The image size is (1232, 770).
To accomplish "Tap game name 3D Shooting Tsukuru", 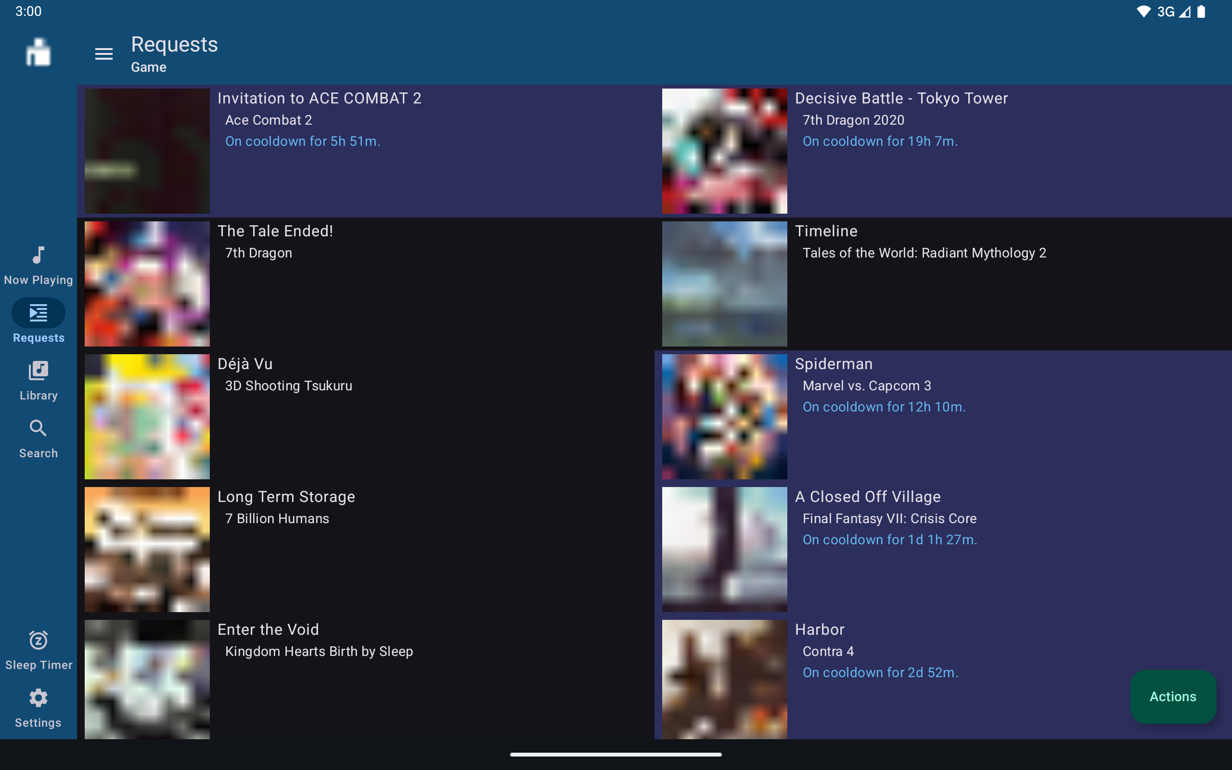I will click(x=288, y=385).
